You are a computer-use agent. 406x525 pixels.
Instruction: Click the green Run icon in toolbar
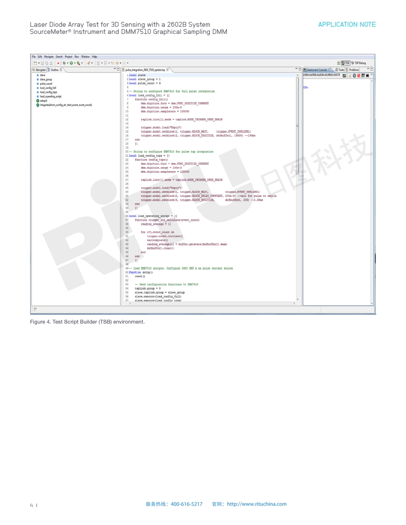[x=72, y=63]
